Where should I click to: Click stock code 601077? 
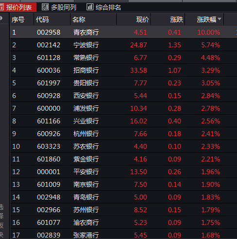pyautogui.click(x=49, y=222)
